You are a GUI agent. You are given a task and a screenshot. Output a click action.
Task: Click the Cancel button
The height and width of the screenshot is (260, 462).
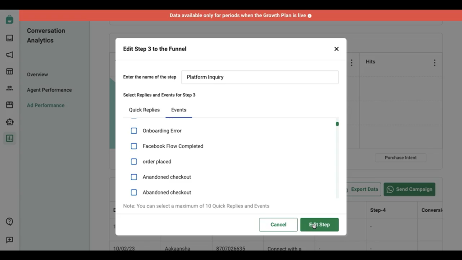278,225
